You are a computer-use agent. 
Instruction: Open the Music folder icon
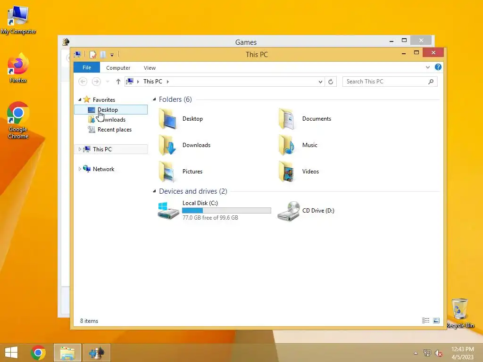(x=287, y=145)
